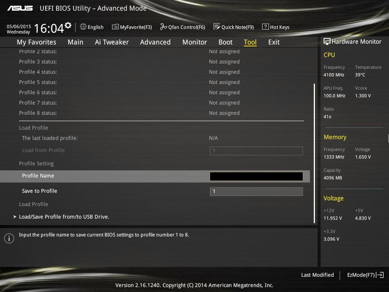Open the Ai Tweaker tab
This screenshot has width=389, height=292.
112,42
